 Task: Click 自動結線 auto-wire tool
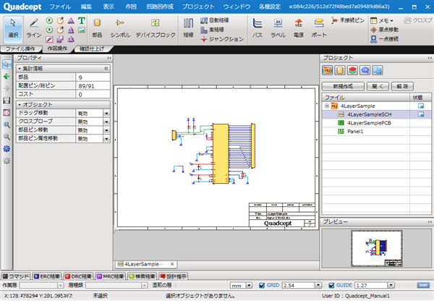point(215,20)
